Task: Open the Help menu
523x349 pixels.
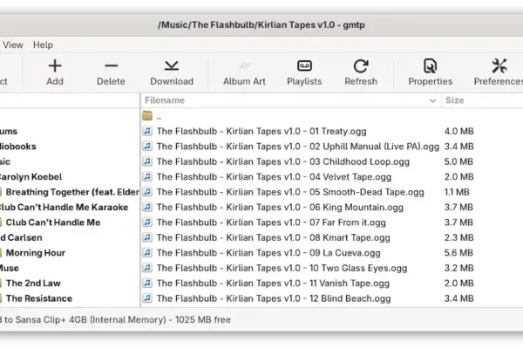Action: [43, 44]
